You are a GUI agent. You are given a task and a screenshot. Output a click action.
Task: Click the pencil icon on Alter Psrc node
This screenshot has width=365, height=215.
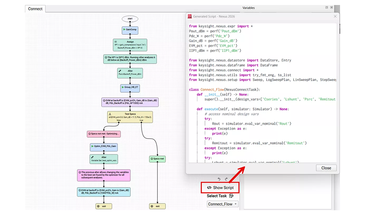(120, 71)
